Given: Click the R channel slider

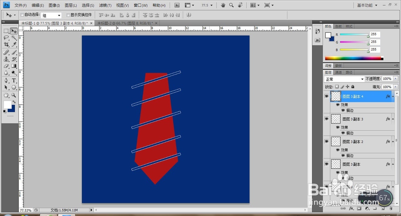Looking at the screenshot, I should click(x=354, y=34).
